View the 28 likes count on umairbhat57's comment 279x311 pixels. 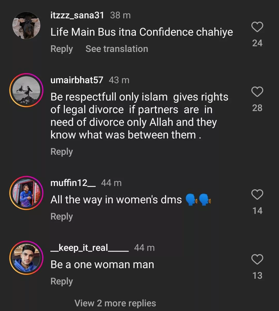coord(257,108)
